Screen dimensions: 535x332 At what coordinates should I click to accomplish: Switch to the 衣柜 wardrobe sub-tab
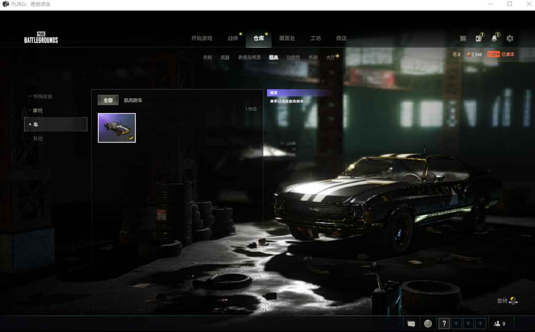[x=207, y=57]
